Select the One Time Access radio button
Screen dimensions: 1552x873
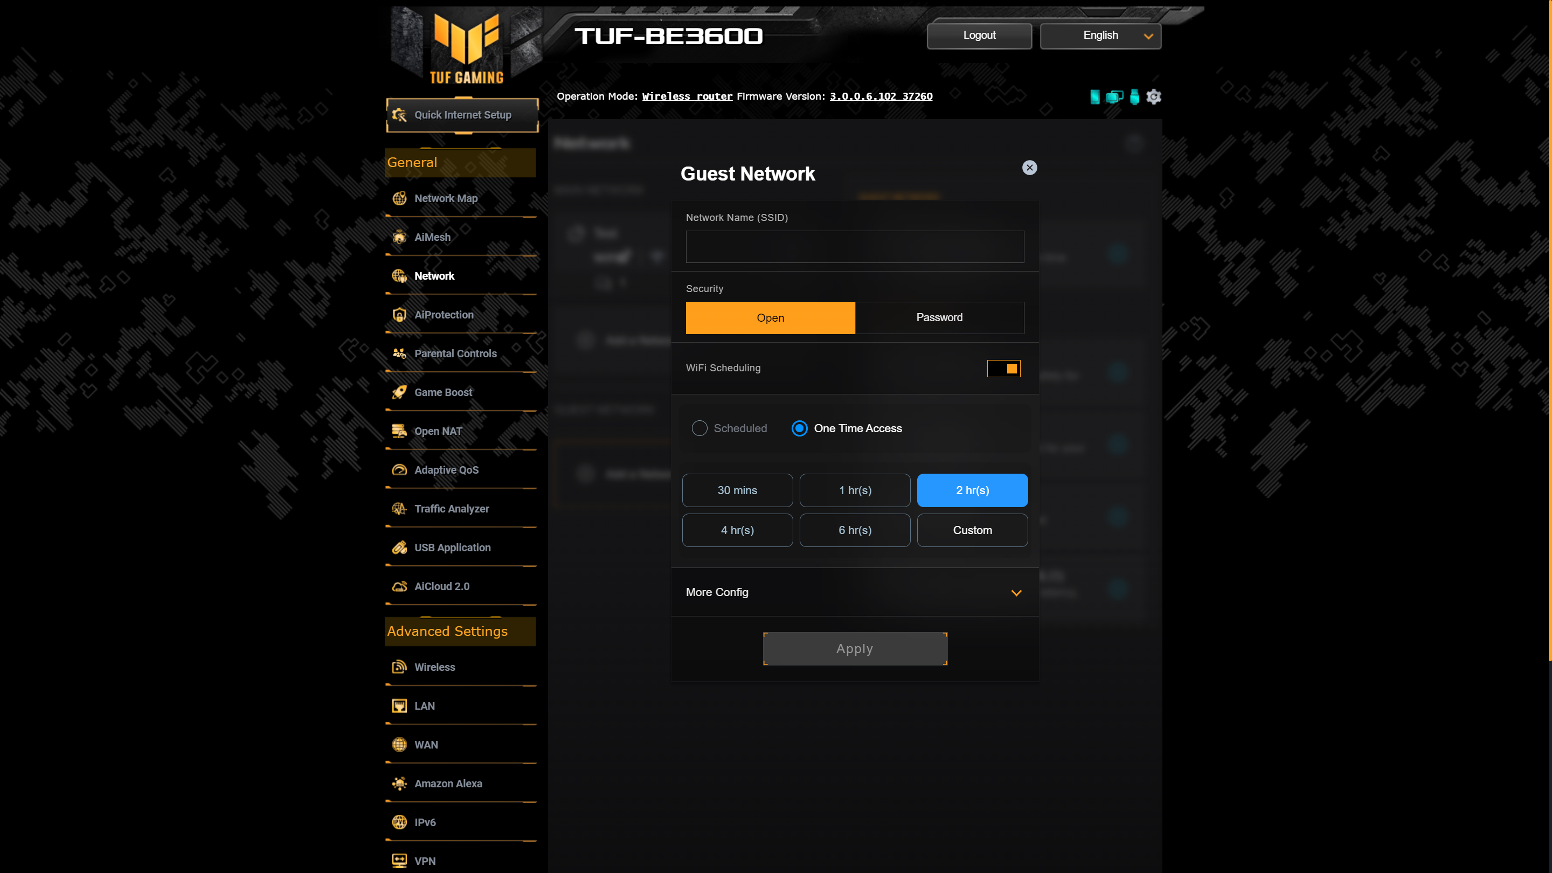(x=800, y=427)
